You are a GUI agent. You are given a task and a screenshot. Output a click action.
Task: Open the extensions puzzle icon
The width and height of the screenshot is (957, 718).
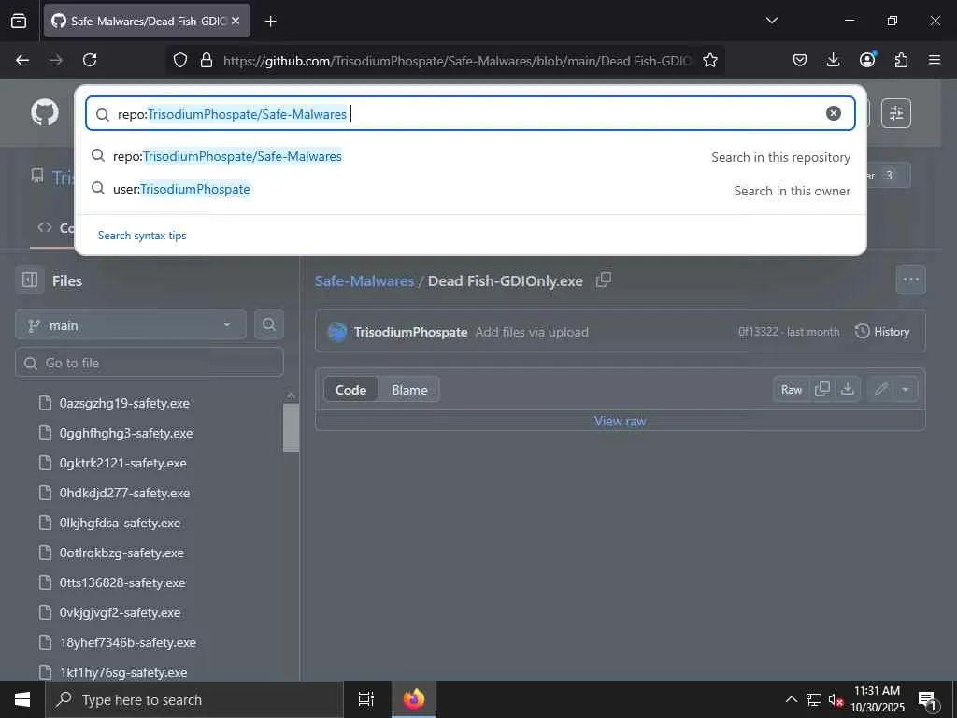pos(901,60)
